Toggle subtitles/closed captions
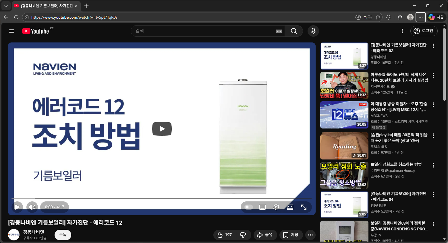 coord(262,207)
